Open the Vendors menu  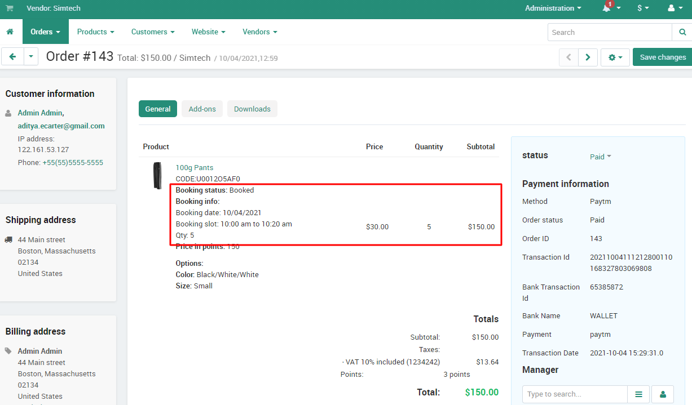pyautogui.click(x=260, y=32)
